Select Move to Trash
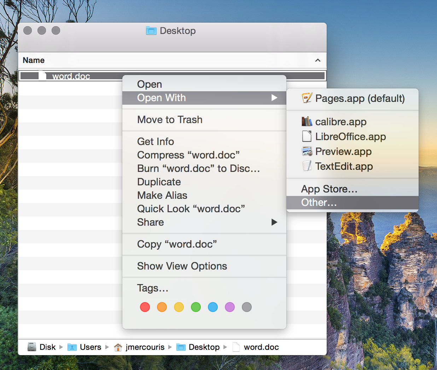This screenshot has height=370, width=437. click(x=204, y=120)
